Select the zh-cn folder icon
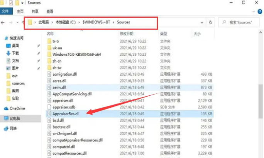This screenshot has width=264, height=158. pos(49,61)
